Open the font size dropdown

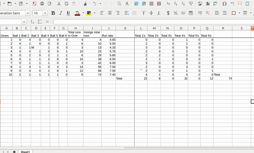(x=45, y=13)
